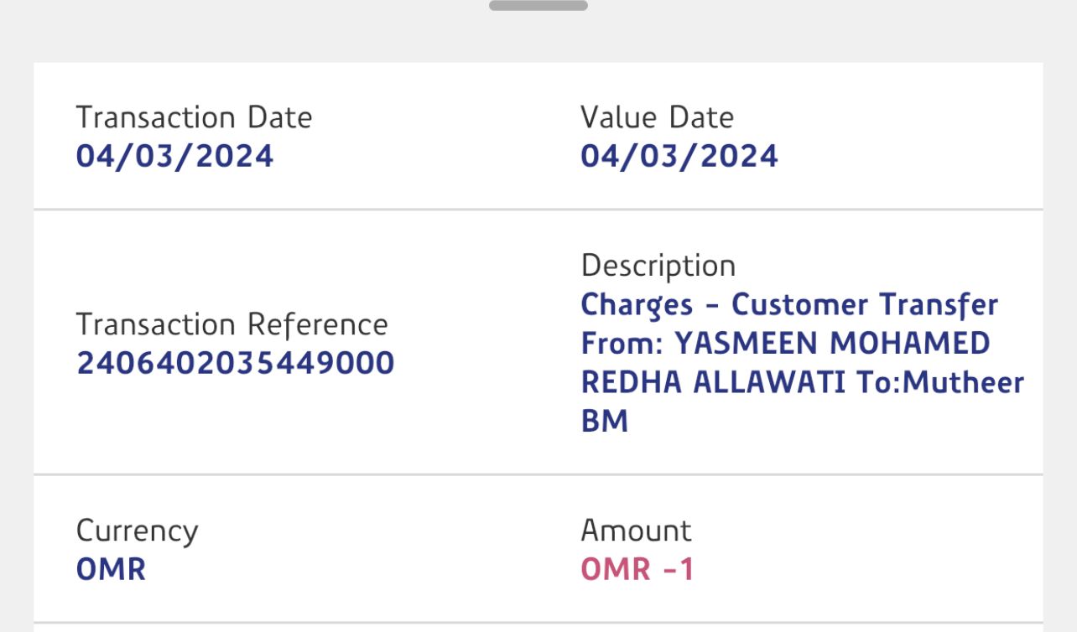Tap the OMR value under Currency

(x=111, y=570)
